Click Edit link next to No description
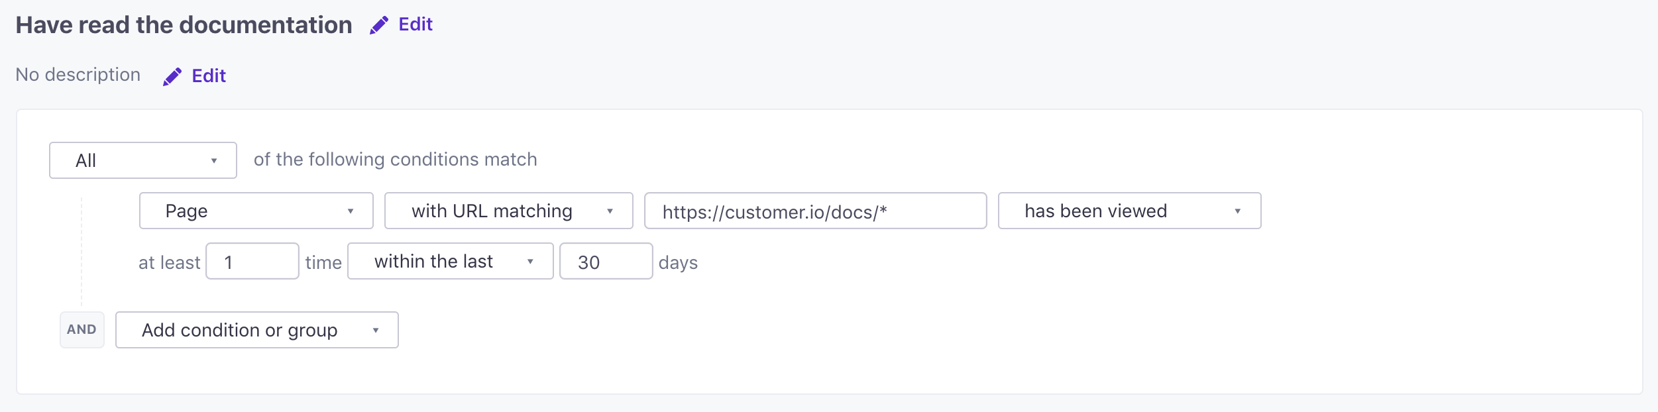 pyautogui.click(x=209, y=76)
